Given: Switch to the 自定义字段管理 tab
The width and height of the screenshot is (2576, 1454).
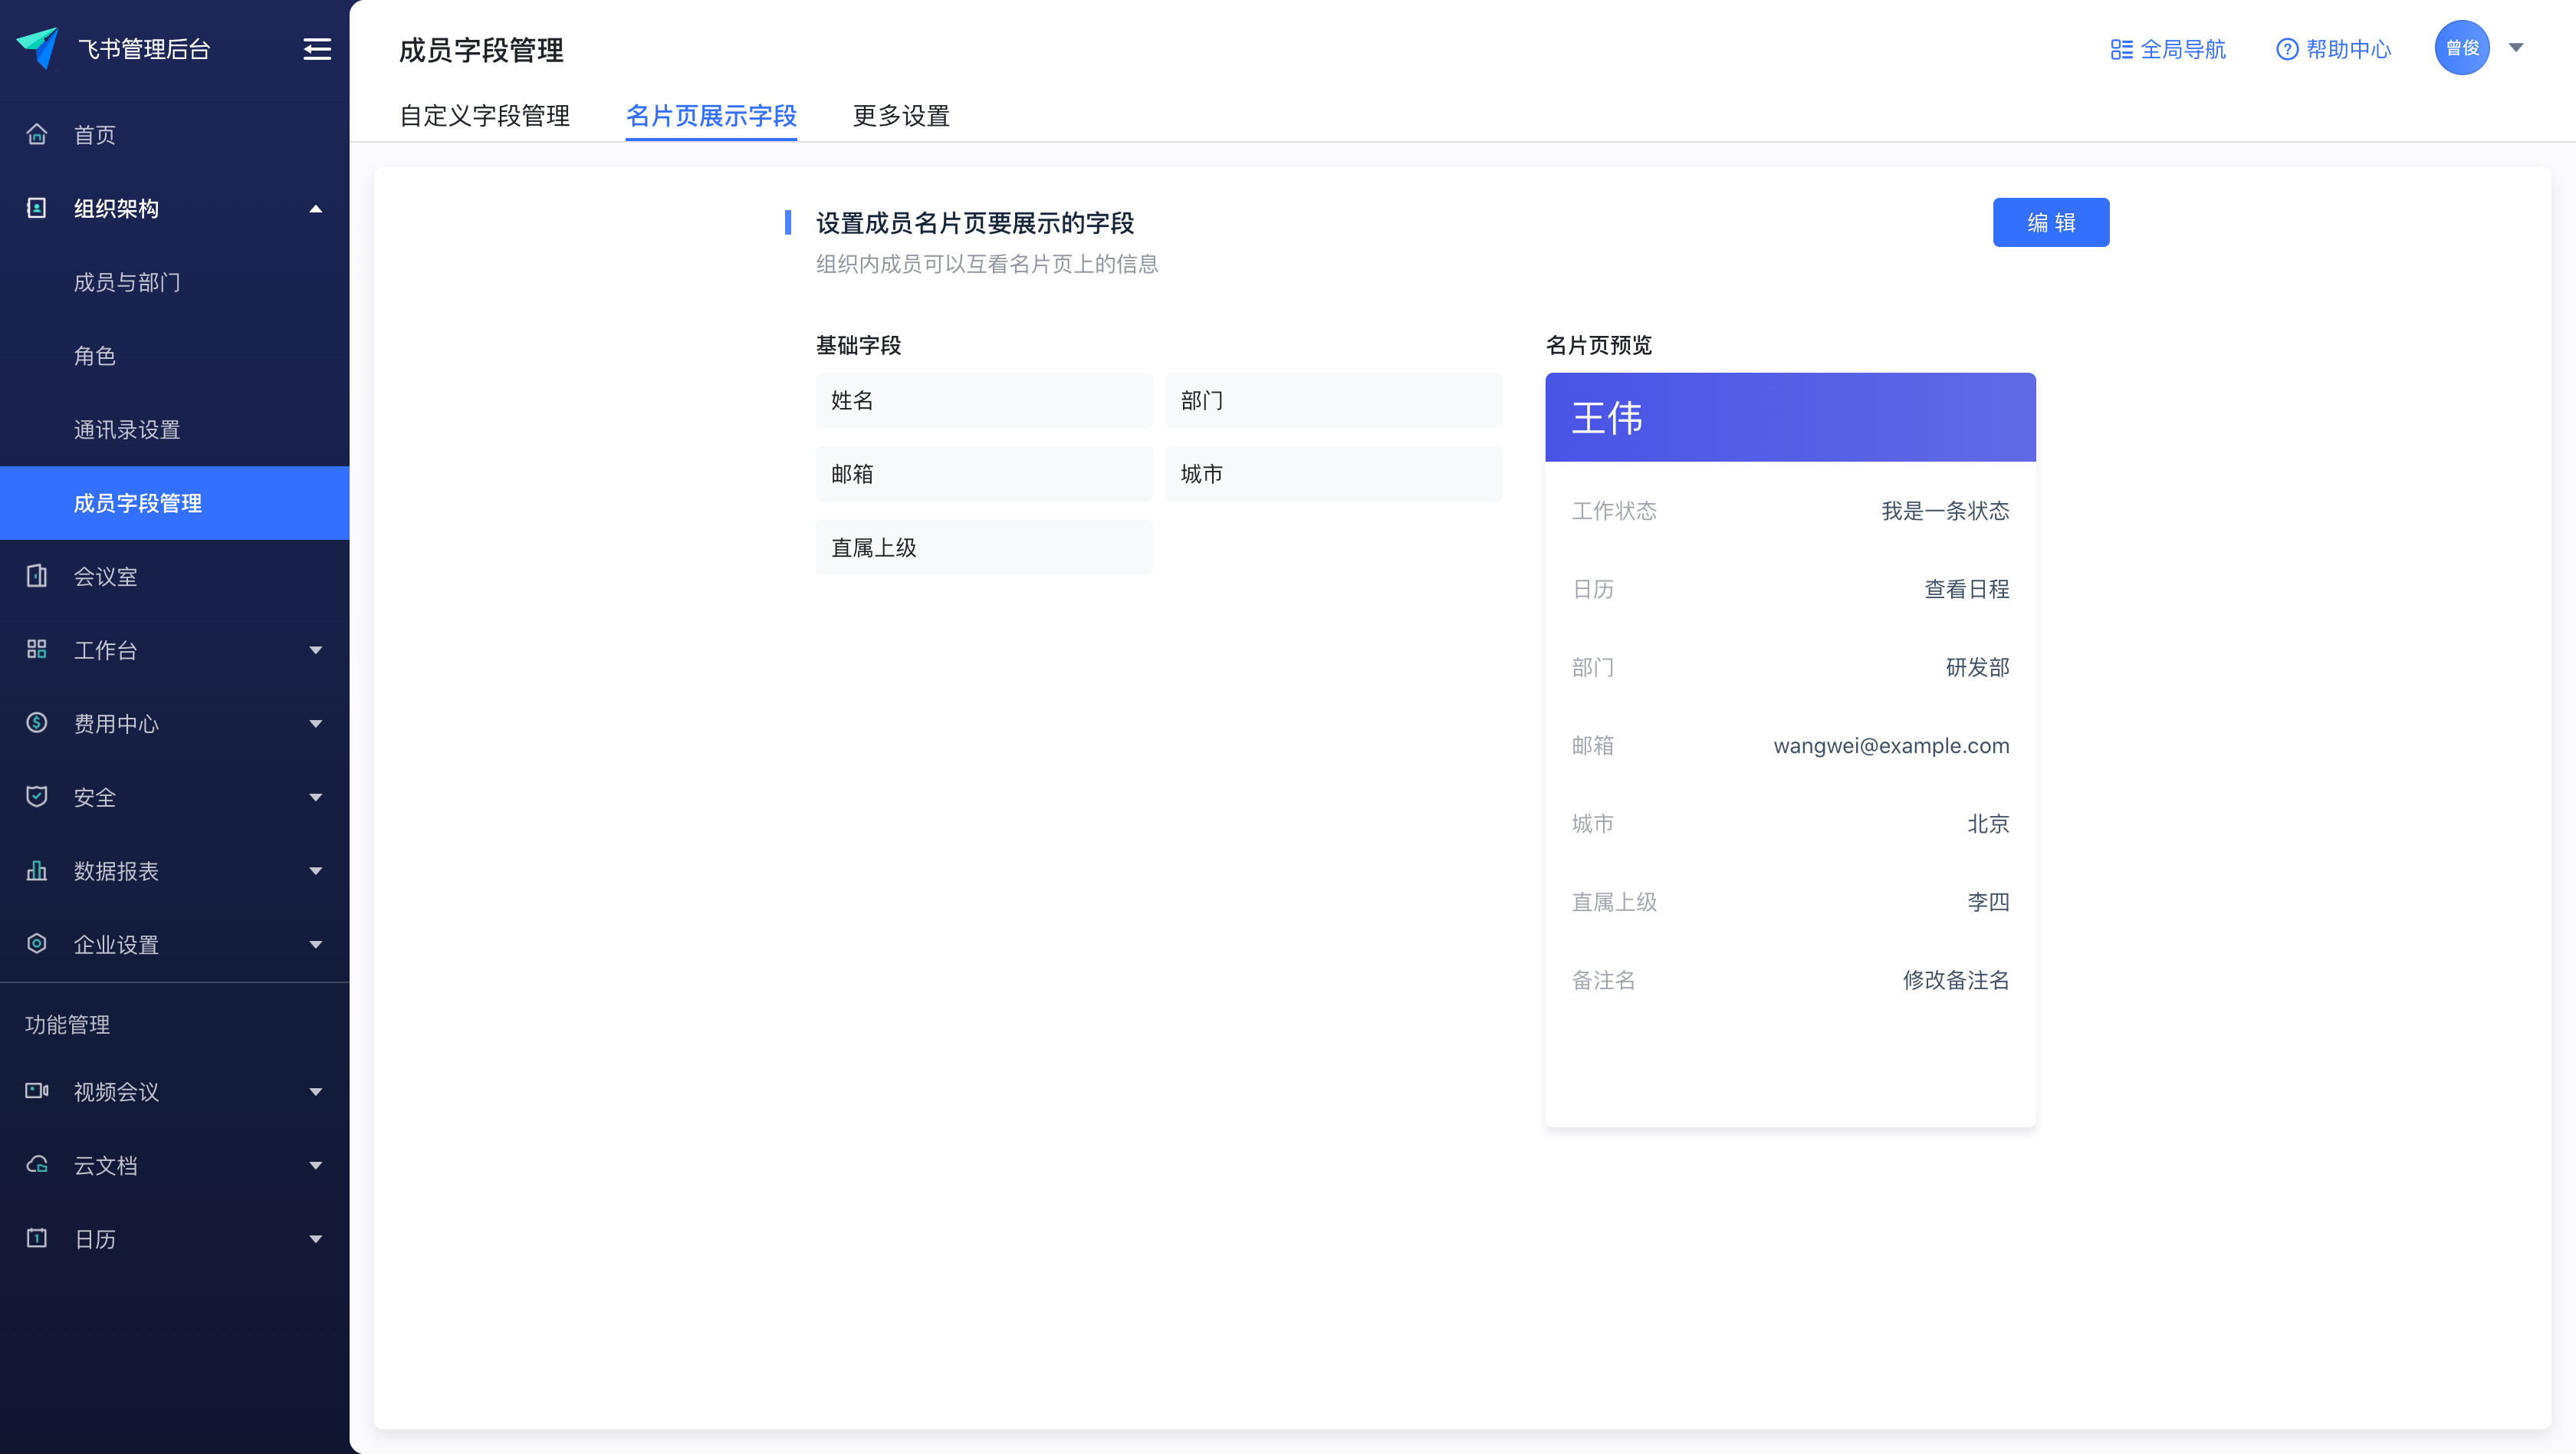Looking at the screenshot, I should 484,117.
